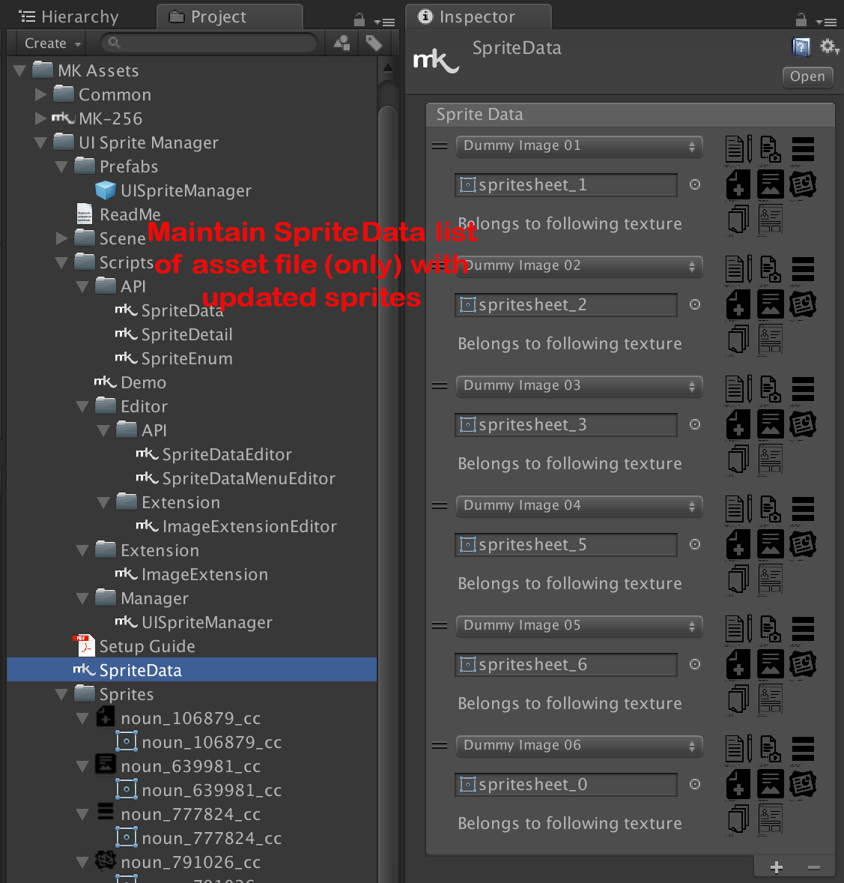Open the Setup Guide PDF icon
This screenshot has width=844, height=883.
coord(84,646)
